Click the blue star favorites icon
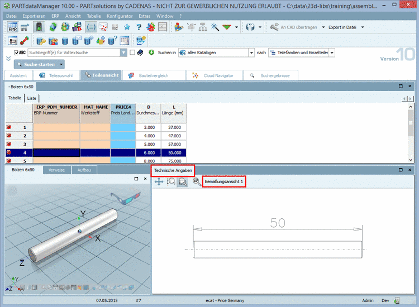419x307 pixels. point(127,27)
